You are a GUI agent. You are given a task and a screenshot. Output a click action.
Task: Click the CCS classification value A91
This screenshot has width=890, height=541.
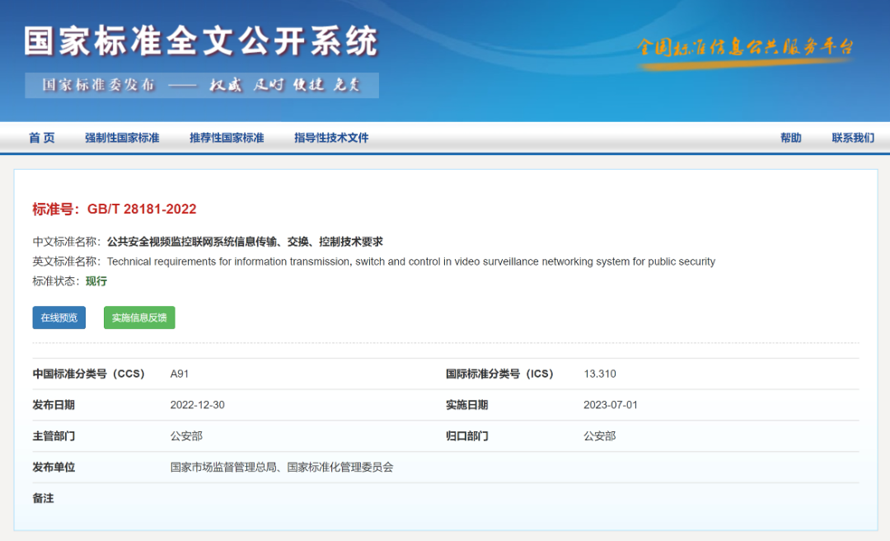180,374
